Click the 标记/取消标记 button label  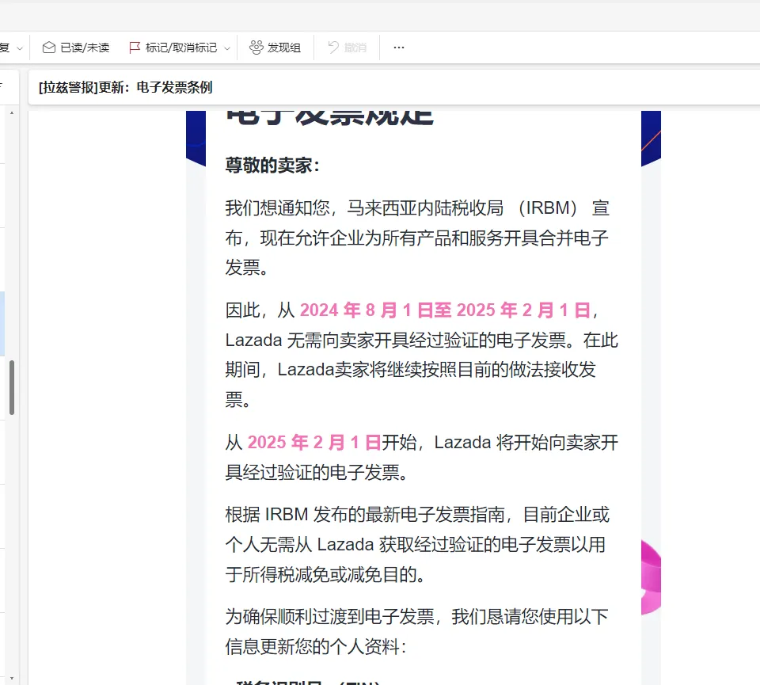(181, 48)
